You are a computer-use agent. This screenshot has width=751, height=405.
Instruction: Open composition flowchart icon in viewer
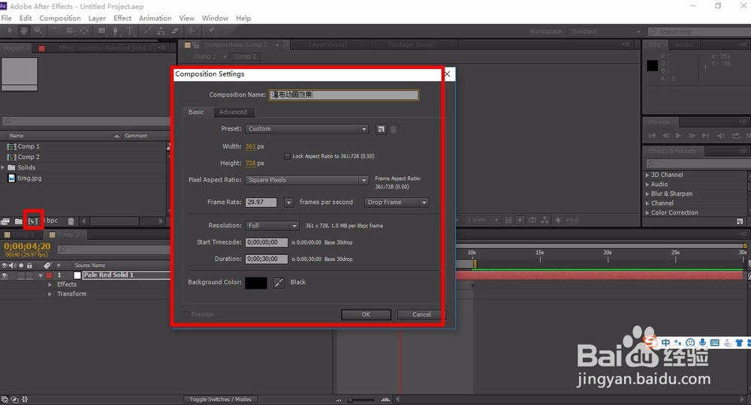point(544,220)
